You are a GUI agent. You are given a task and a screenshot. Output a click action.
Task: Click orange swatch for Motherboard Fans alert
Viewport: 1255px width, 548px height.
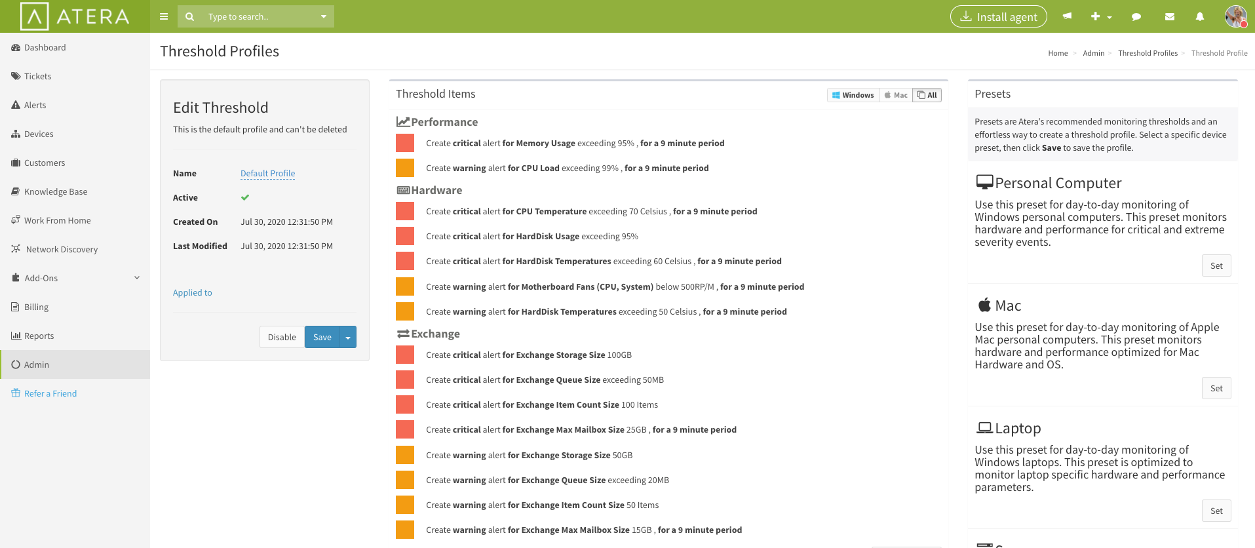click(x=405, y=286)
